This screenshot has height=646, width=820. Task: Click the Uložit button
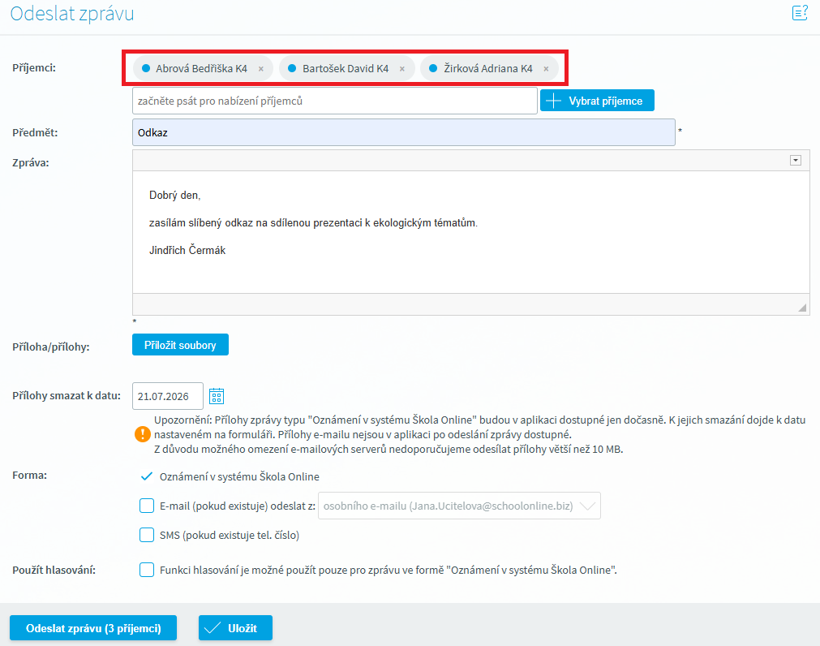pyautogui.click(x=235, y=628)
